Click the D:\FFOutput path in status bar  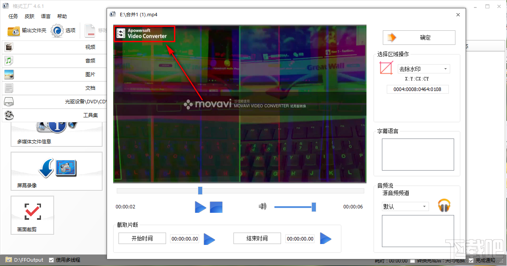point(29,260)
